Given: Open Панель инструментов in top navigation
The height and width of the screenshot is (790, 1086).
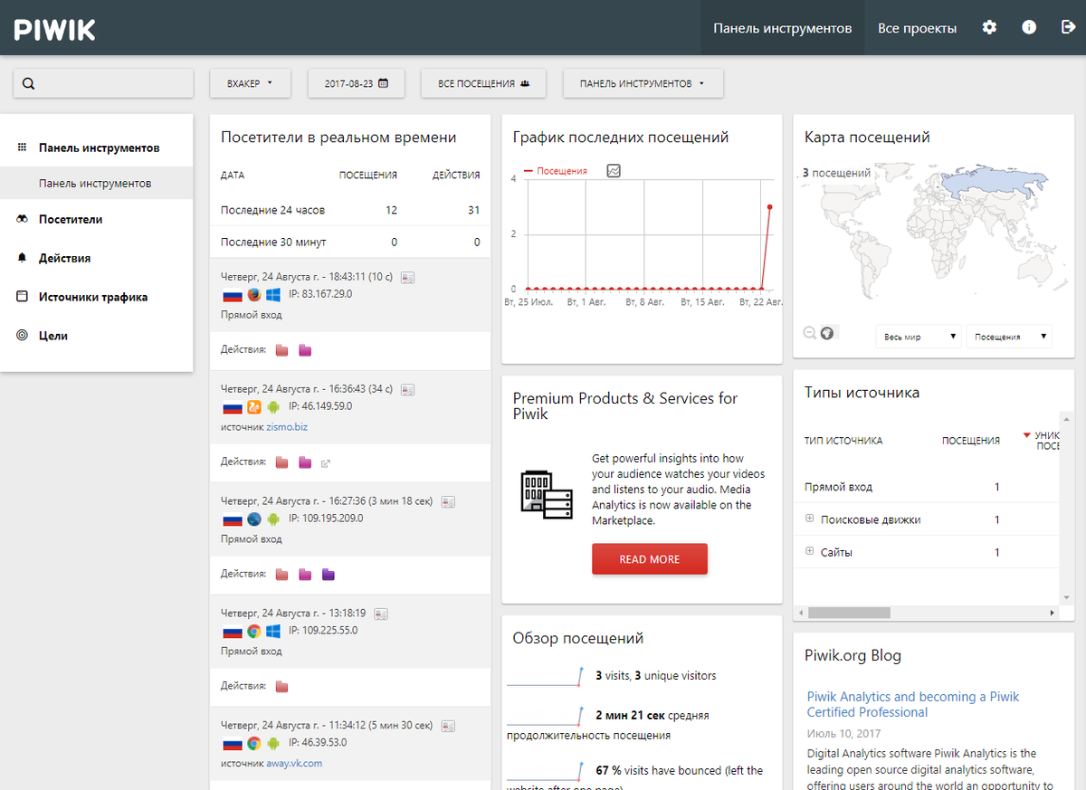Looking at the screenshot, I should point(783,28).
